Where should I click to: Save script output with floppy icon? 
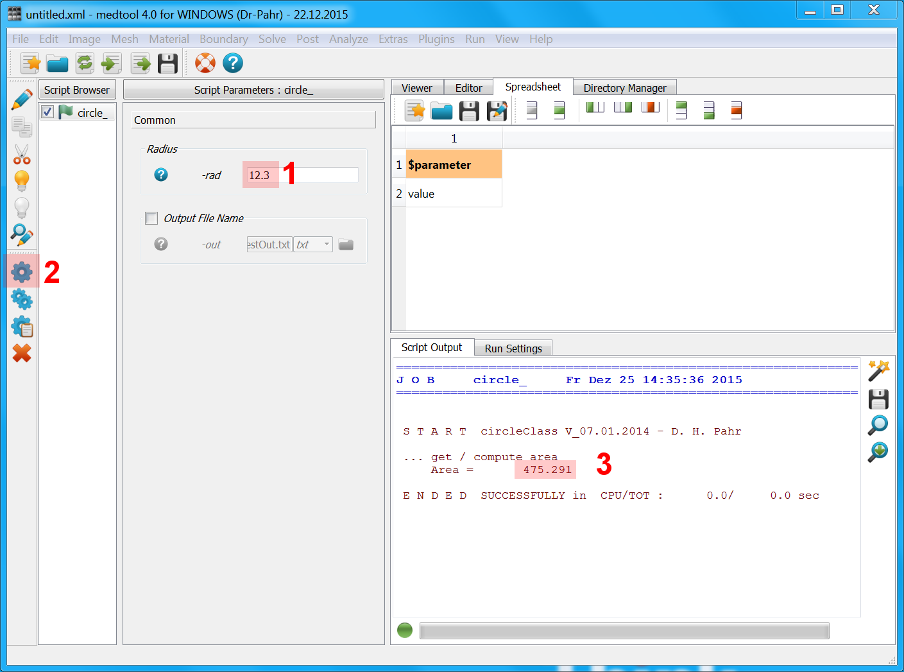878,399
